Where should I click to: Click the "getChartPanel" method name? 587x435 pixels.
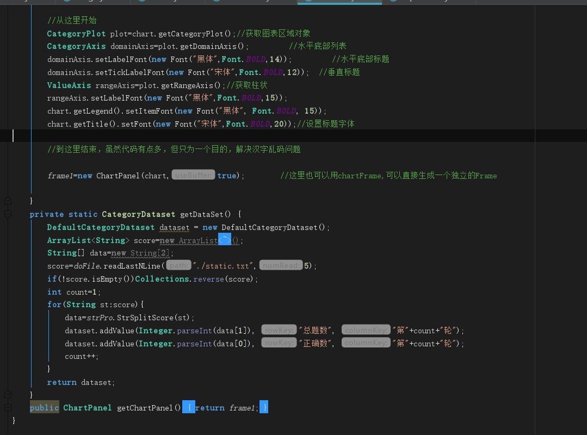[145, 408]
